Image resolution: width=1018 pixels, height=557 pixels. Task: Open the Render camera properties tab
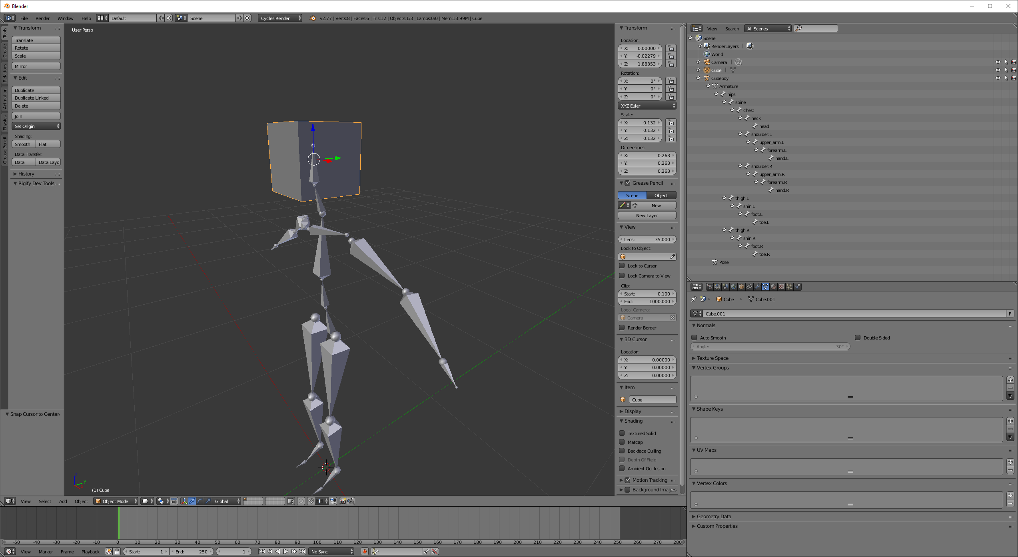tap(710, 287)
